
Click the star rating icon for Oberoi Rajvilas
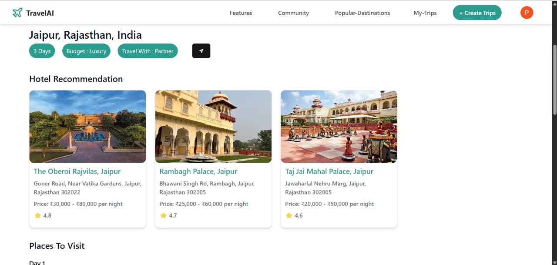click(x=37, y=215)
